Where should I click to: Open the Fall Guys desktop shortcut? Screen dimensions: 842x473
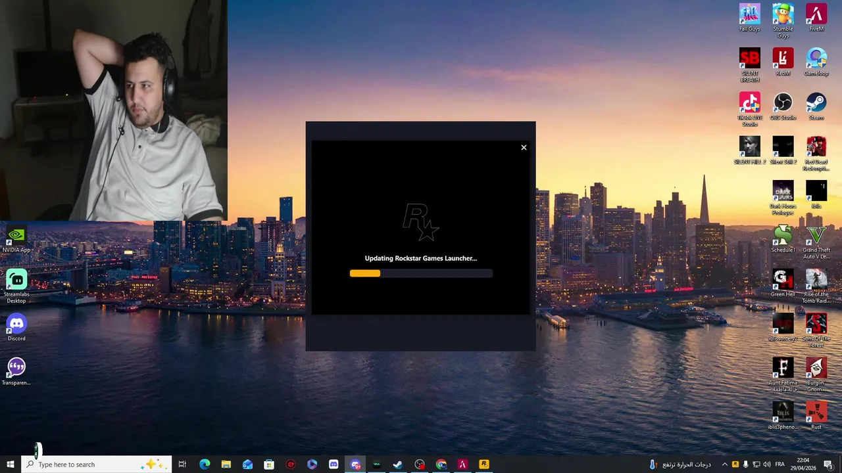pos(749,18)
